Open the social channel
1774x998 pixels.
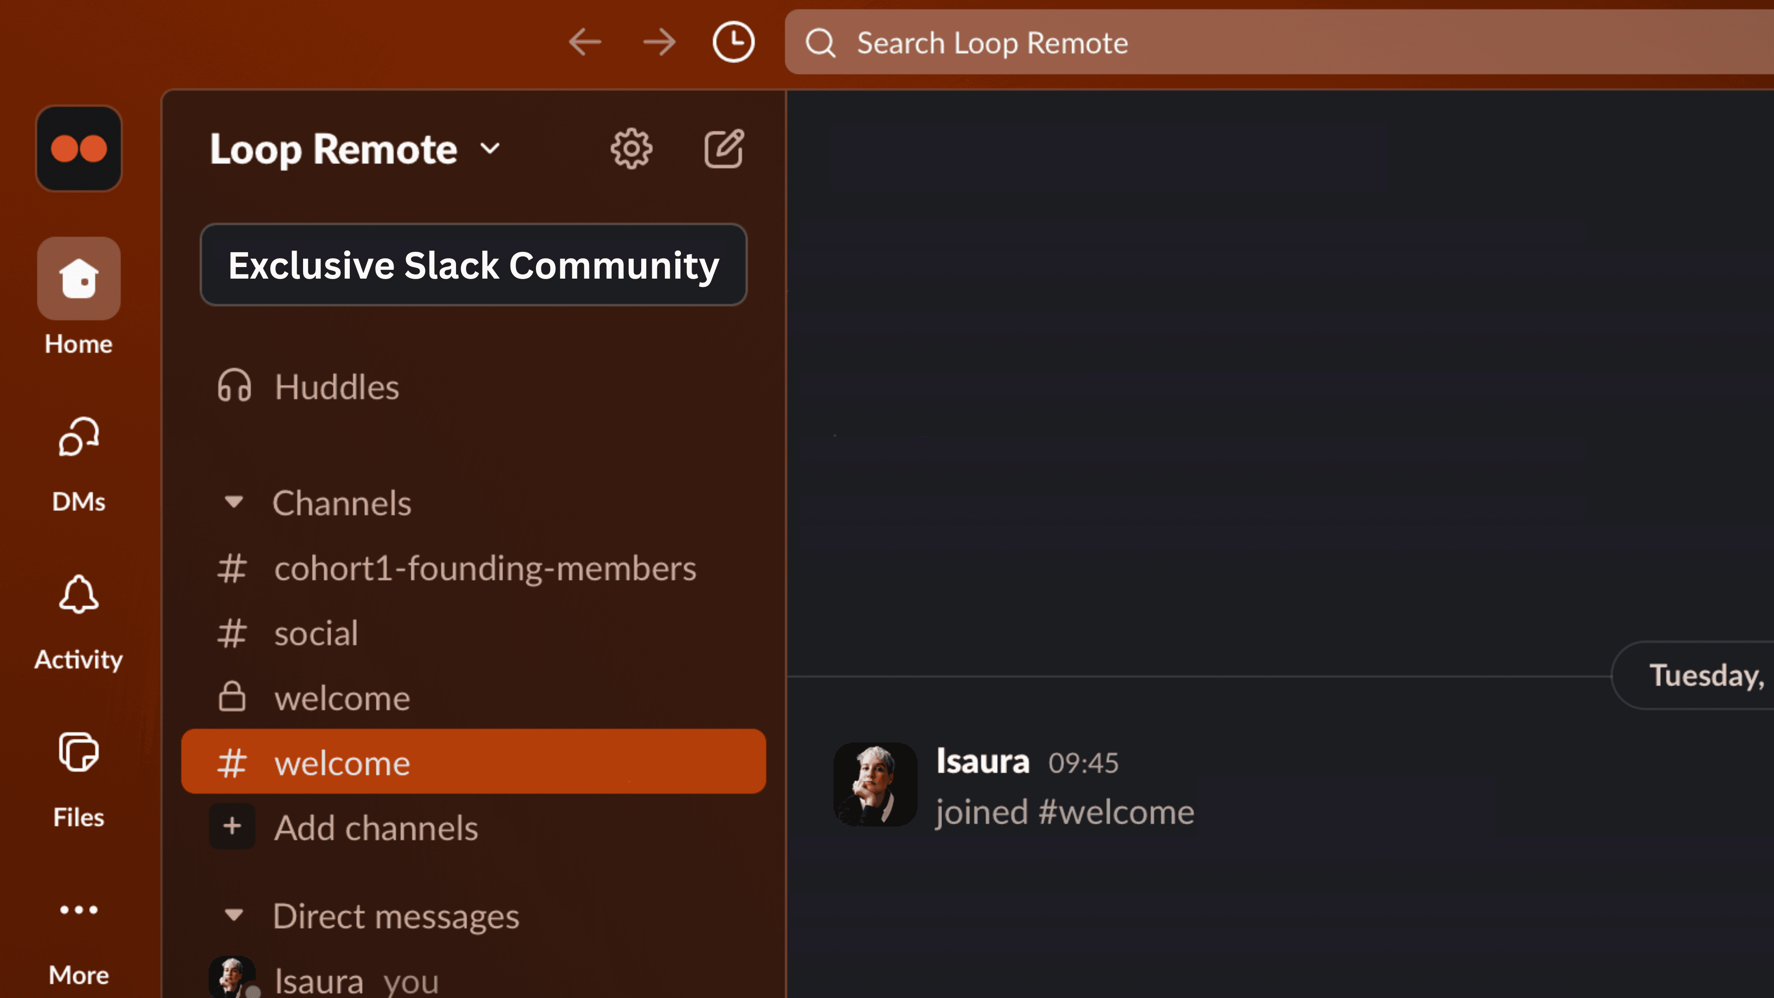[x=316, y=633]
